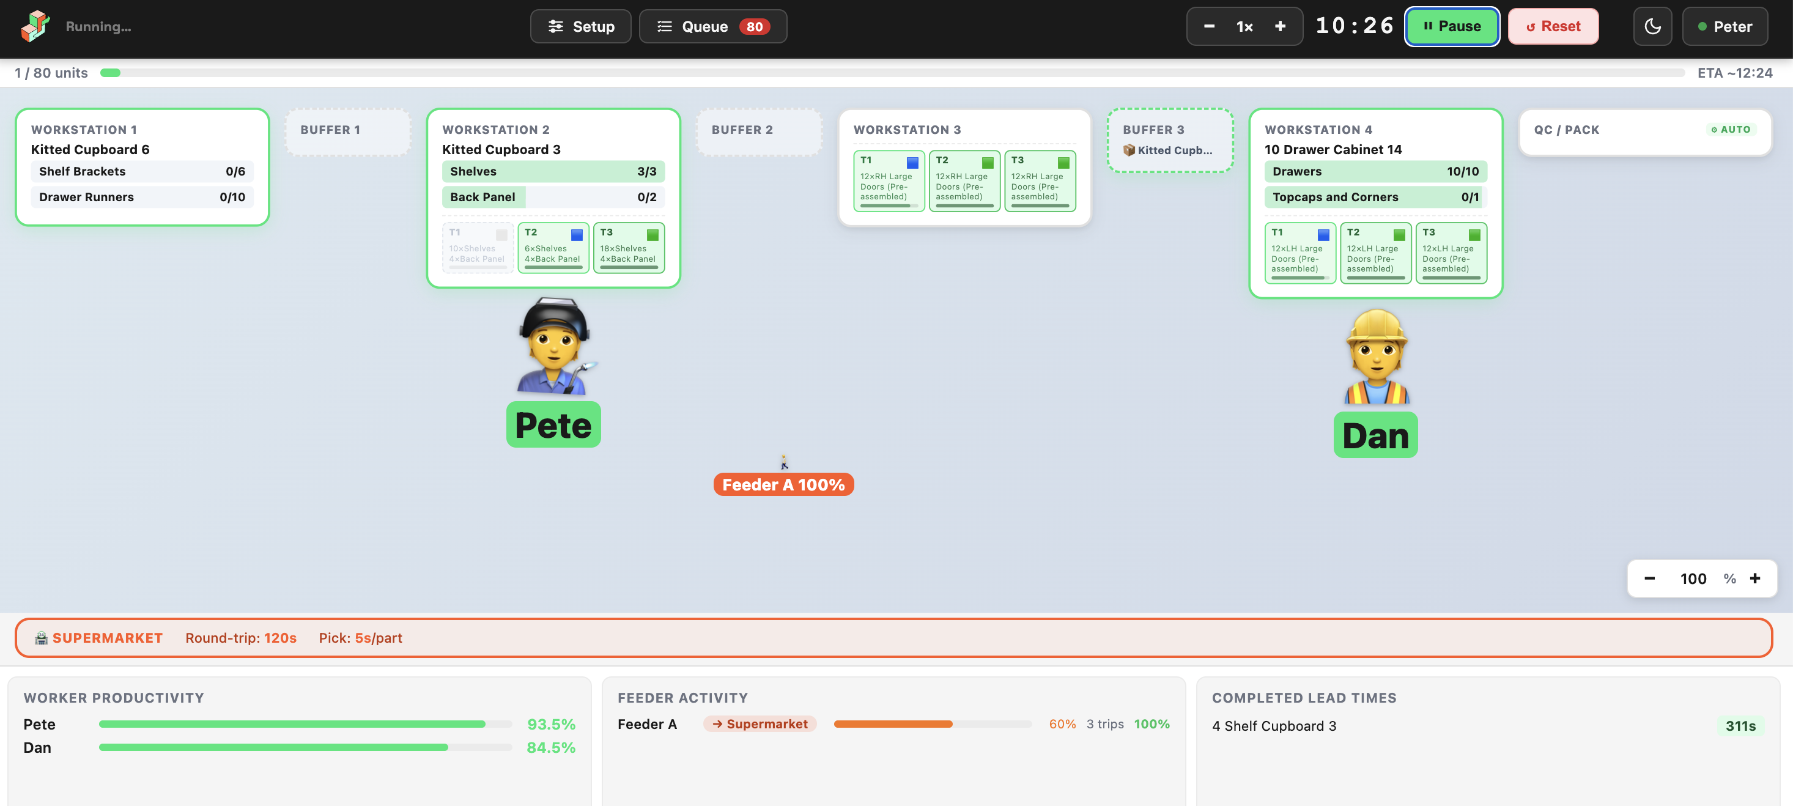This screenshot has height=806, width=1793.
Task: Click the blue square on Workstation 2 T2
Action: point(576,235)
